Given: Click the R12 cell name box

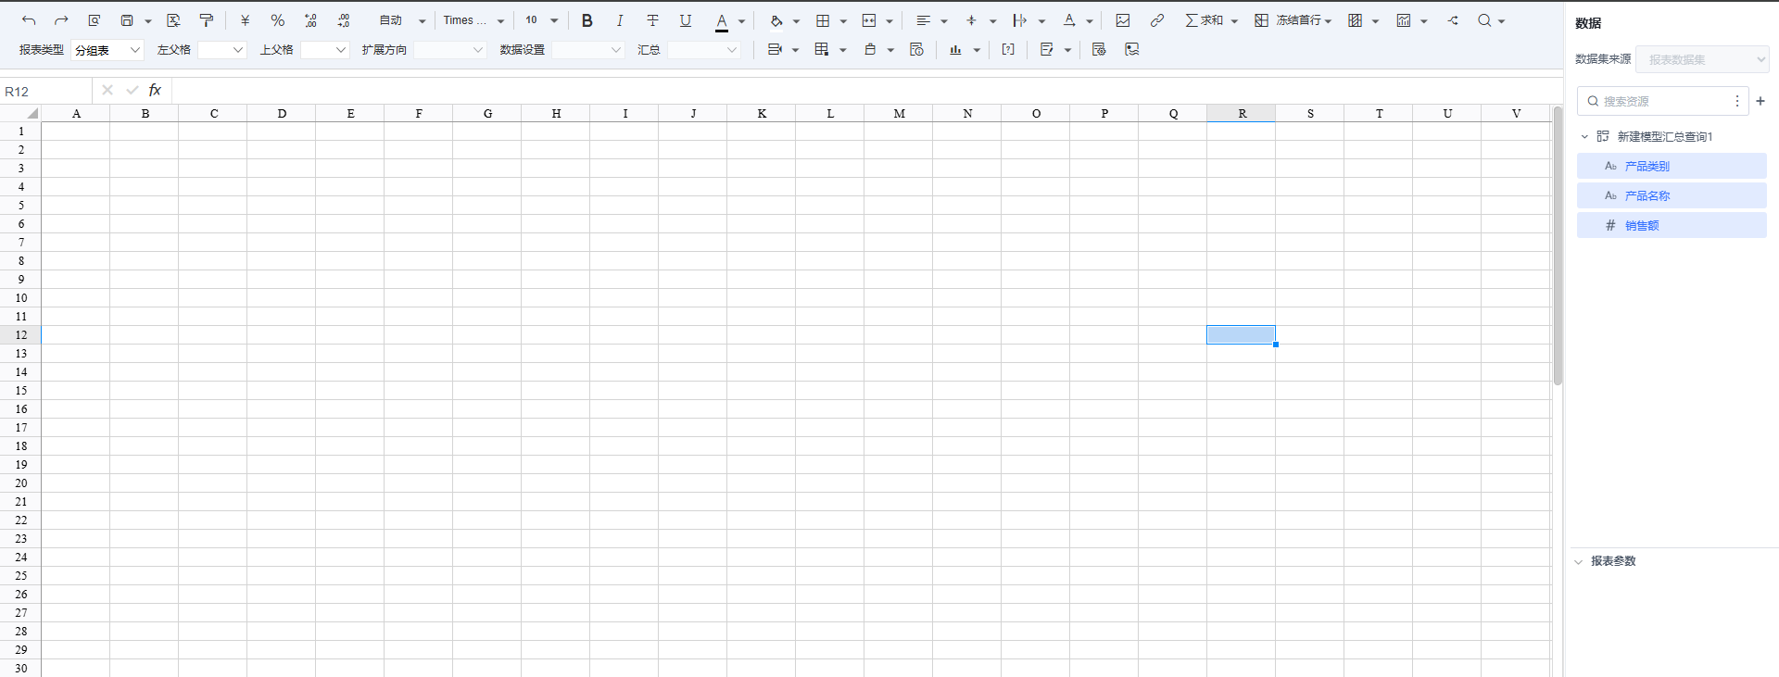Looking at the screenshot, I should (x=46, y=91).
